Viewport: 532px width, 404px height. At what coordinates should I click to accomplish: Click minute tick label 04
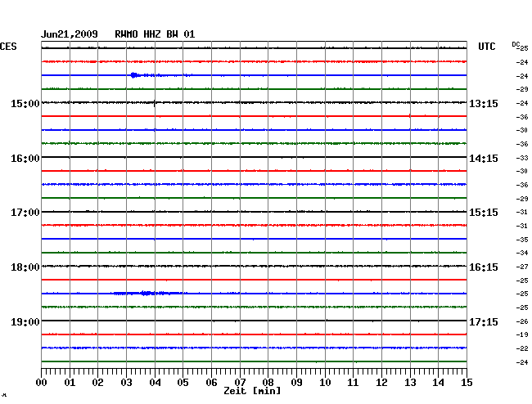(x=155, y=383)
